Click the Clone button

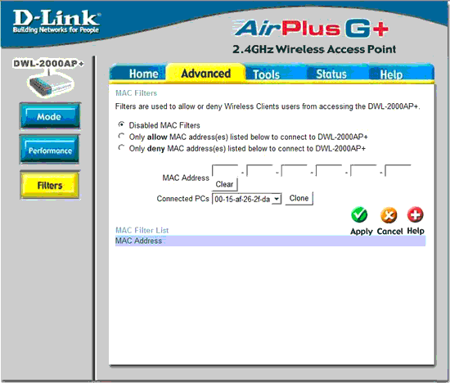point(299,198)
